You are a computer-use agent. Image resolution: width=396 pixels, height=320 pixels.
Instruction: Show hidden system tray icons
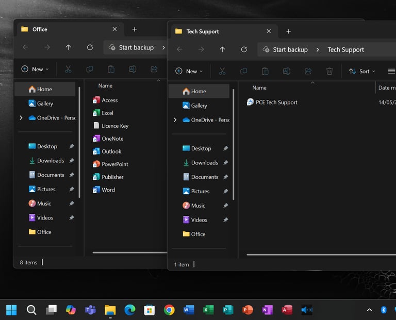(369, 310)
